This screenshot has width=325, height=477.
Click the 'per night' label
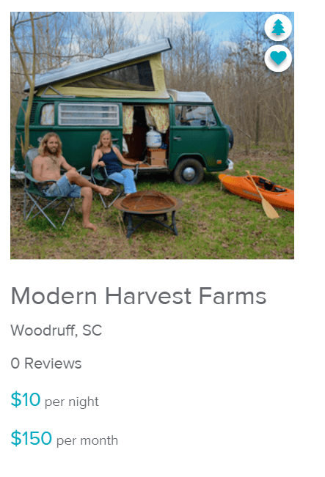coord(72,402)
